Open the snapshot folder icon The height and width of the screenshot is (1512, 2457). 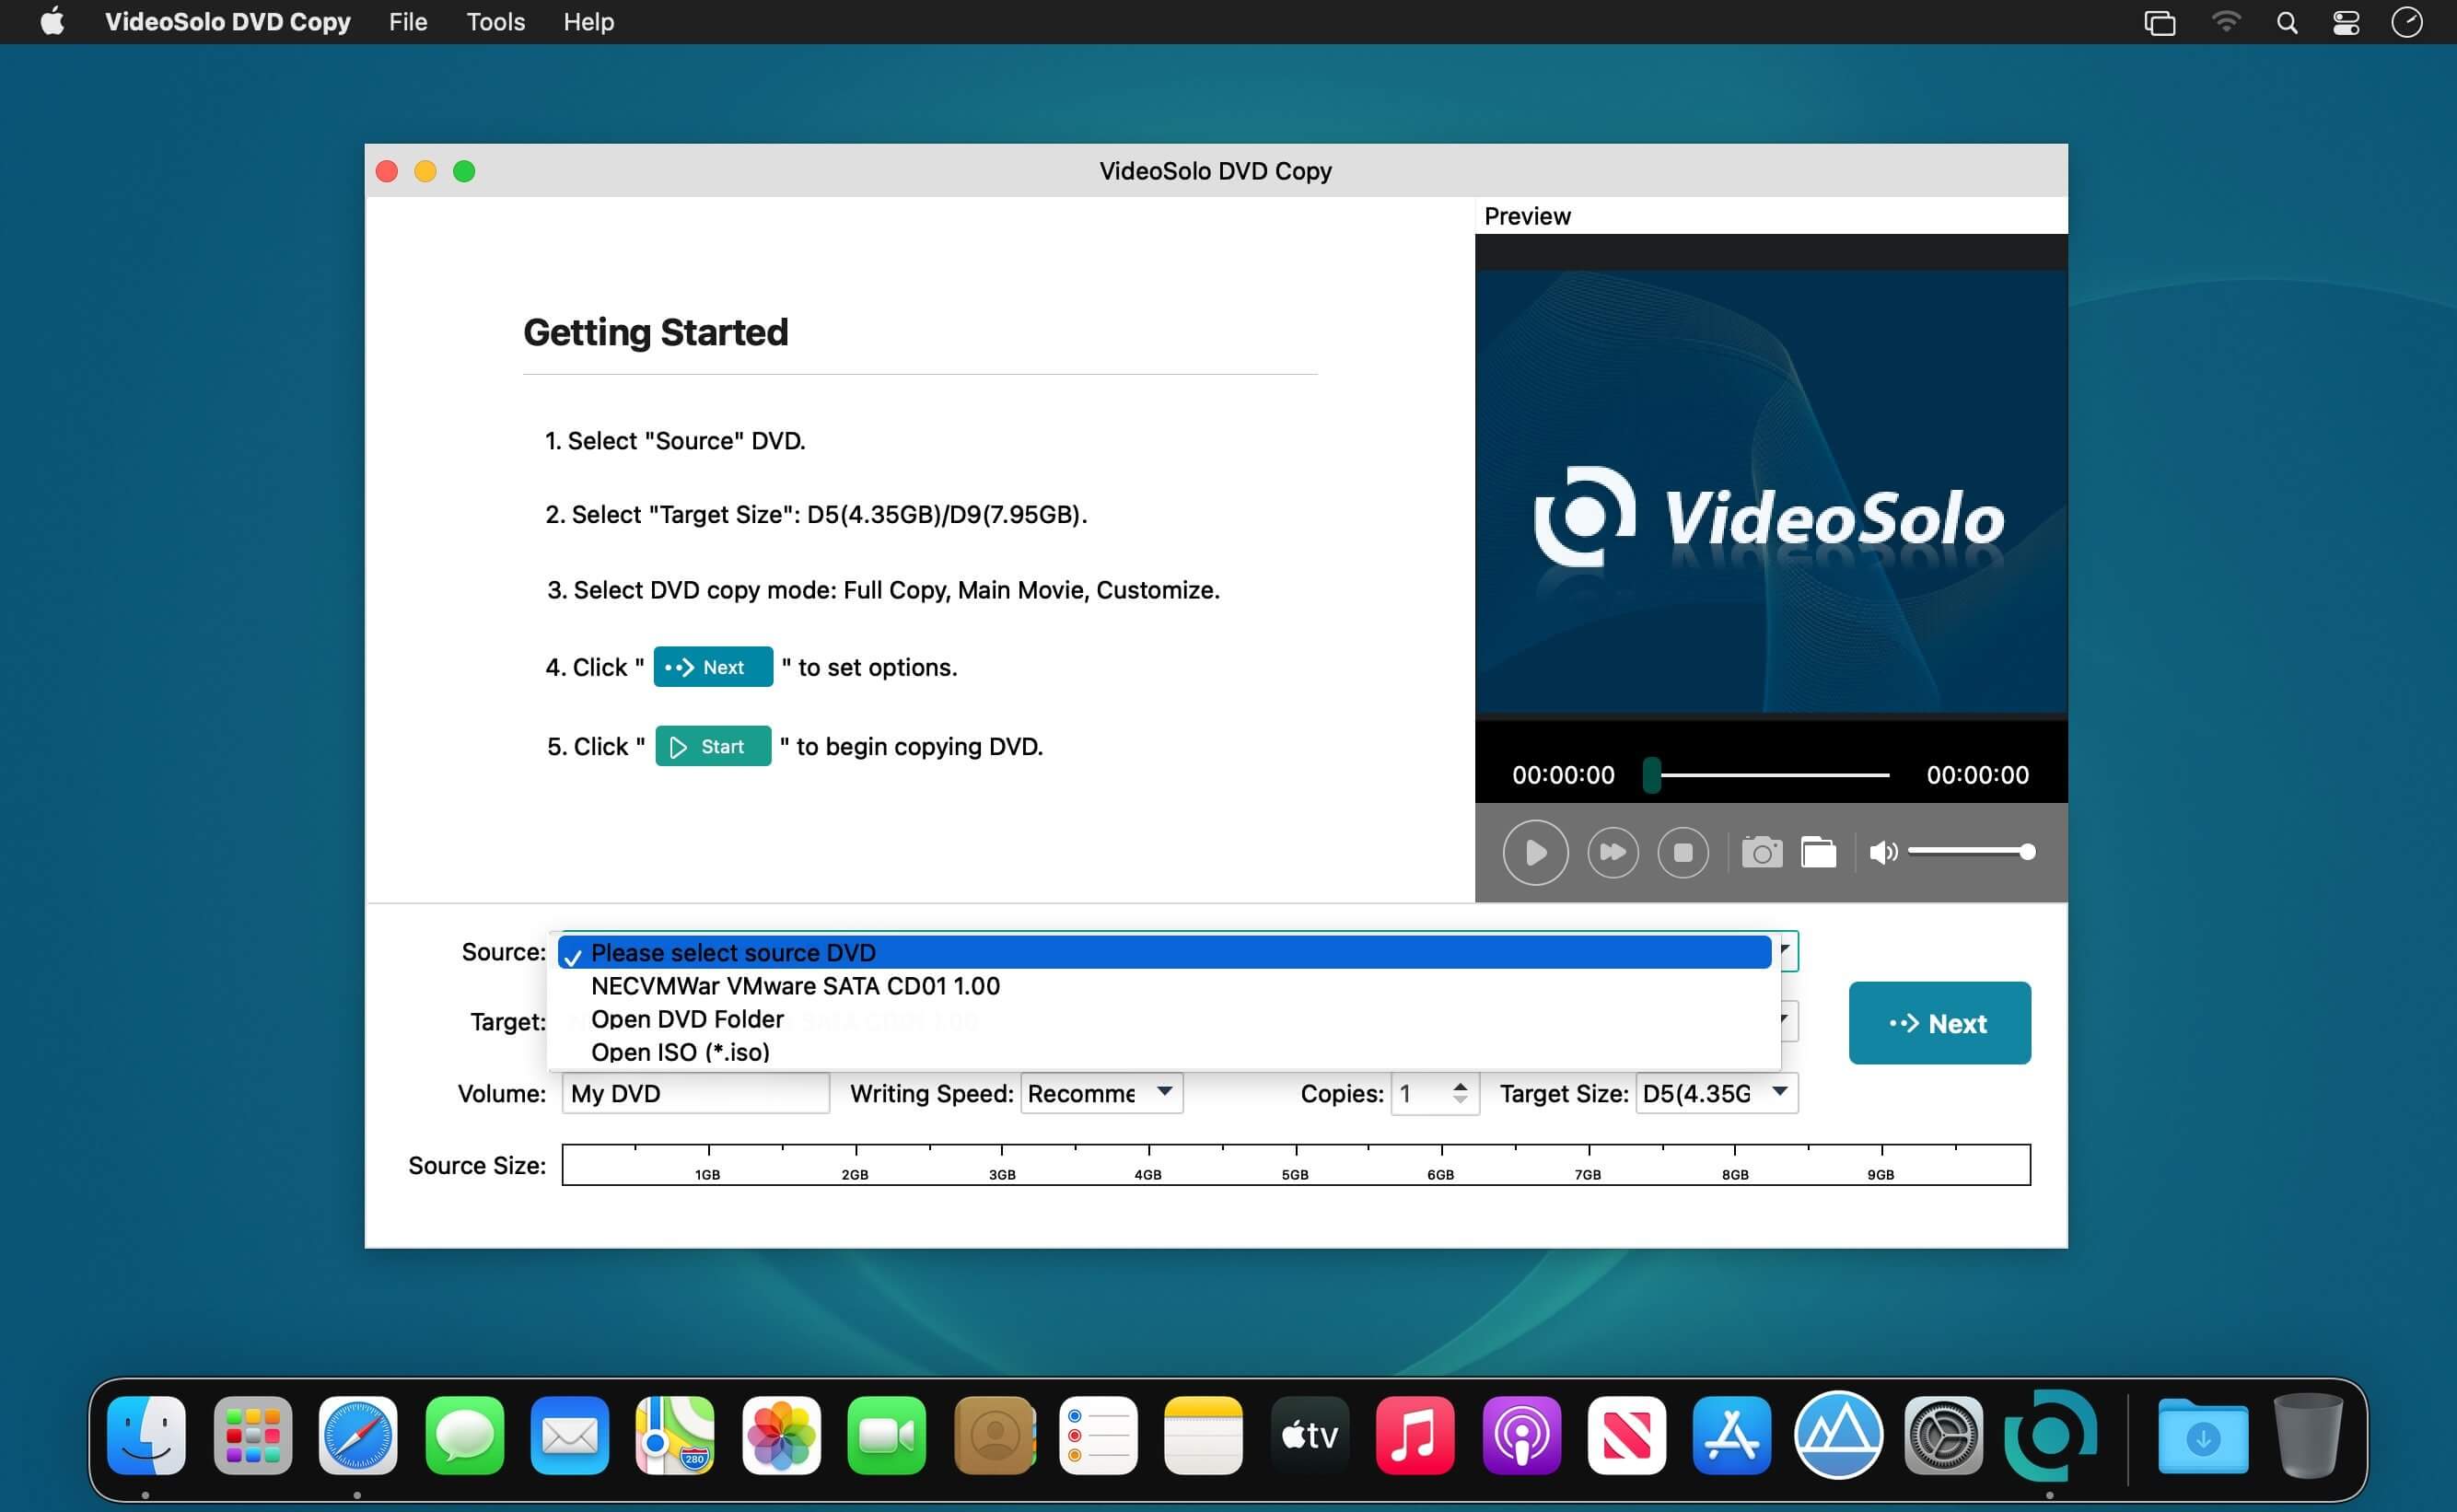1818,852
